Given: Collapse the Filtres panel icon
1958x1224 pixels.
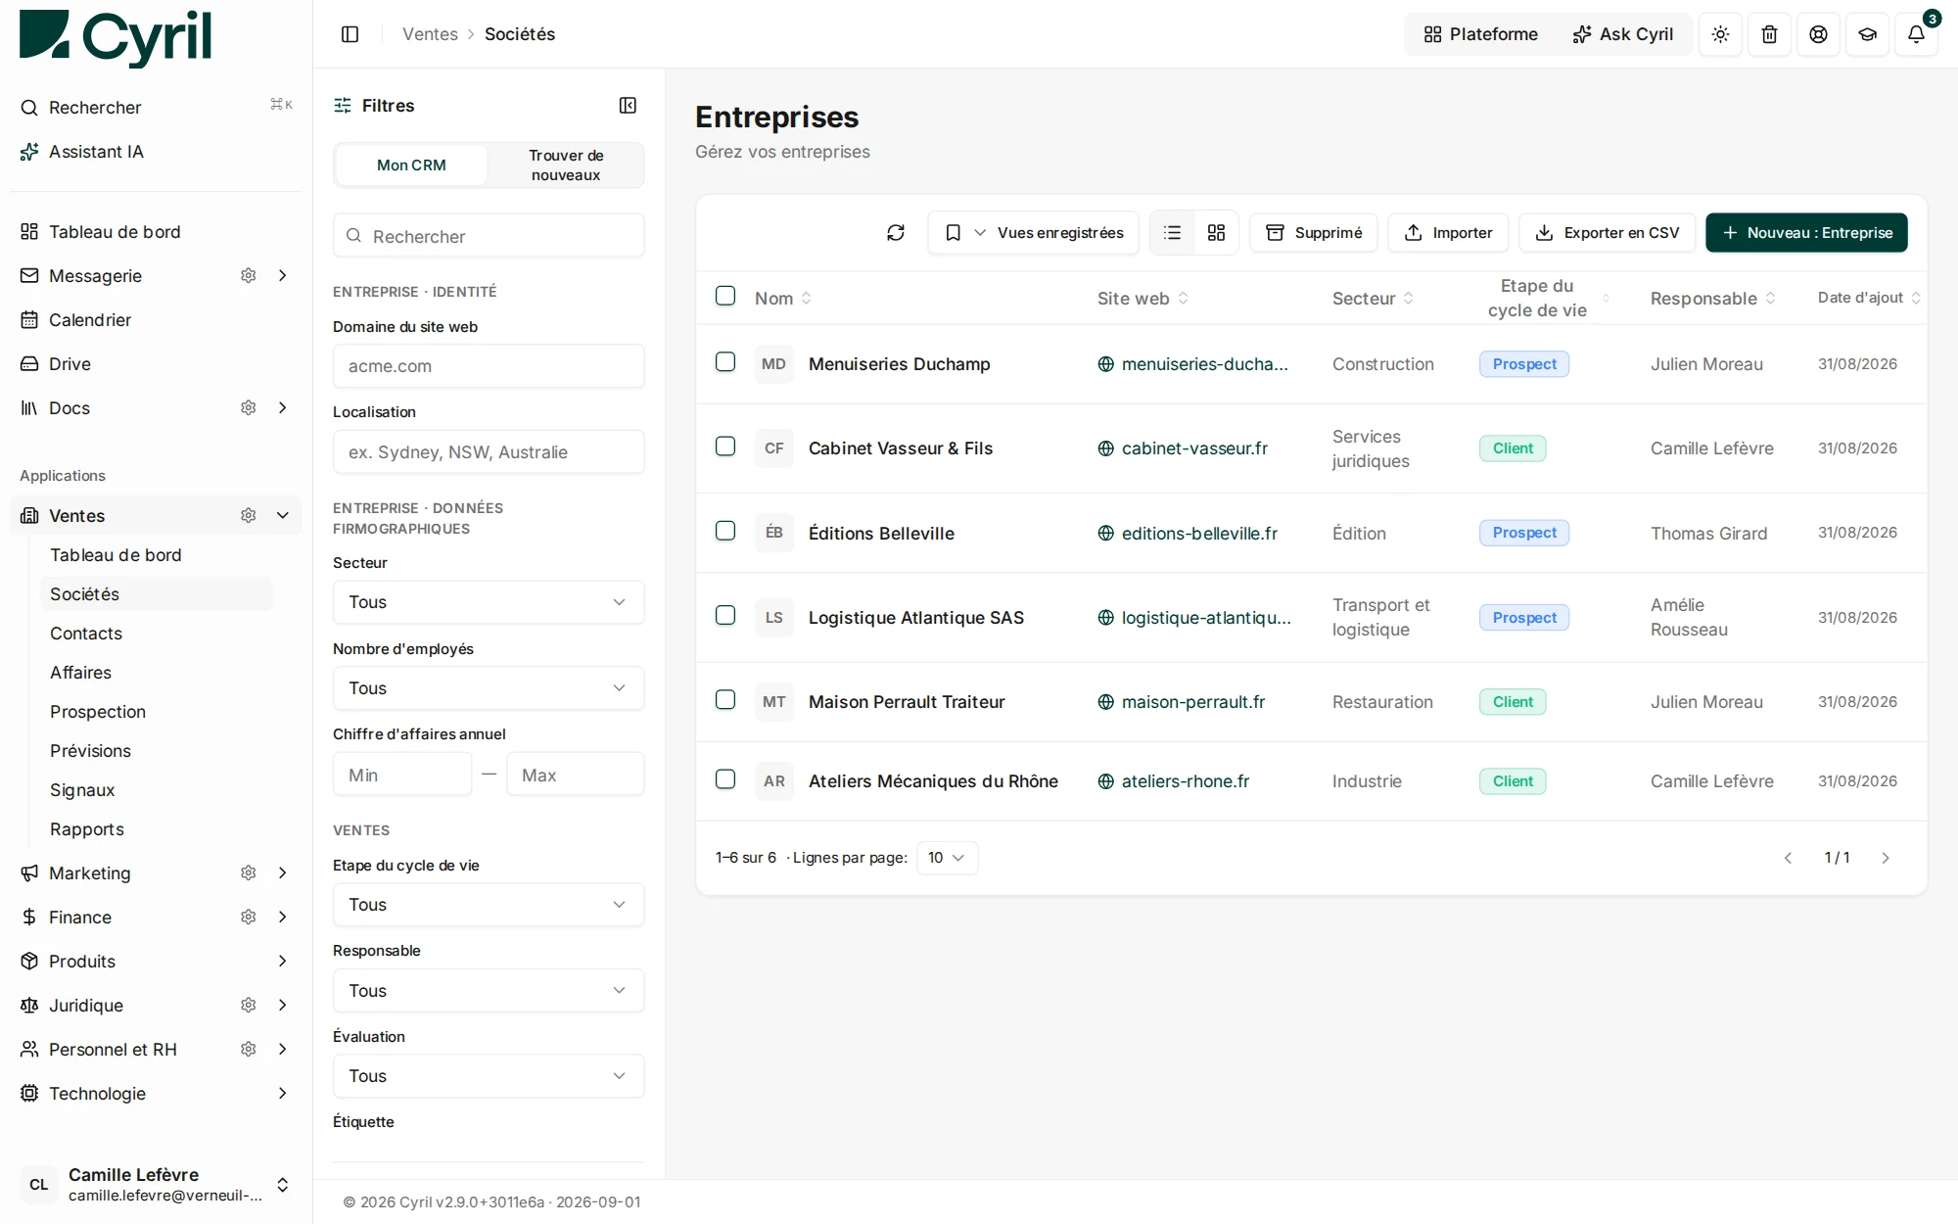Looking at the screenshot, I should tap(628, 106).
